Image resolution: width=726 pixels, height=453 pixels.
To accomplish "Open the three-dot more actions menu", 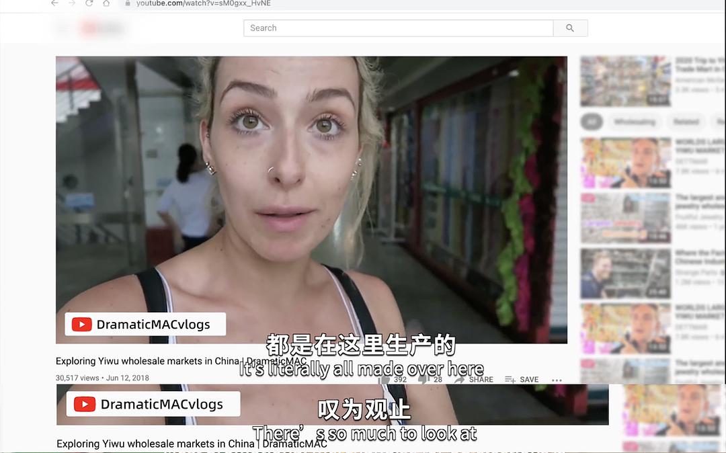I will [557, 380].
